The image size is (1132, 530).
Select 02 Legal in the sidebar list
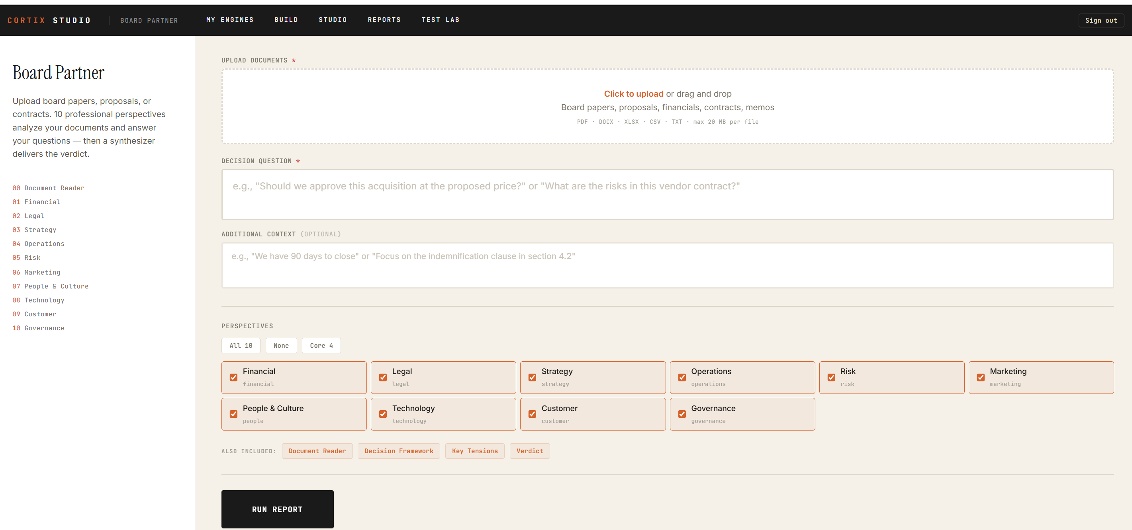[34, 216]
